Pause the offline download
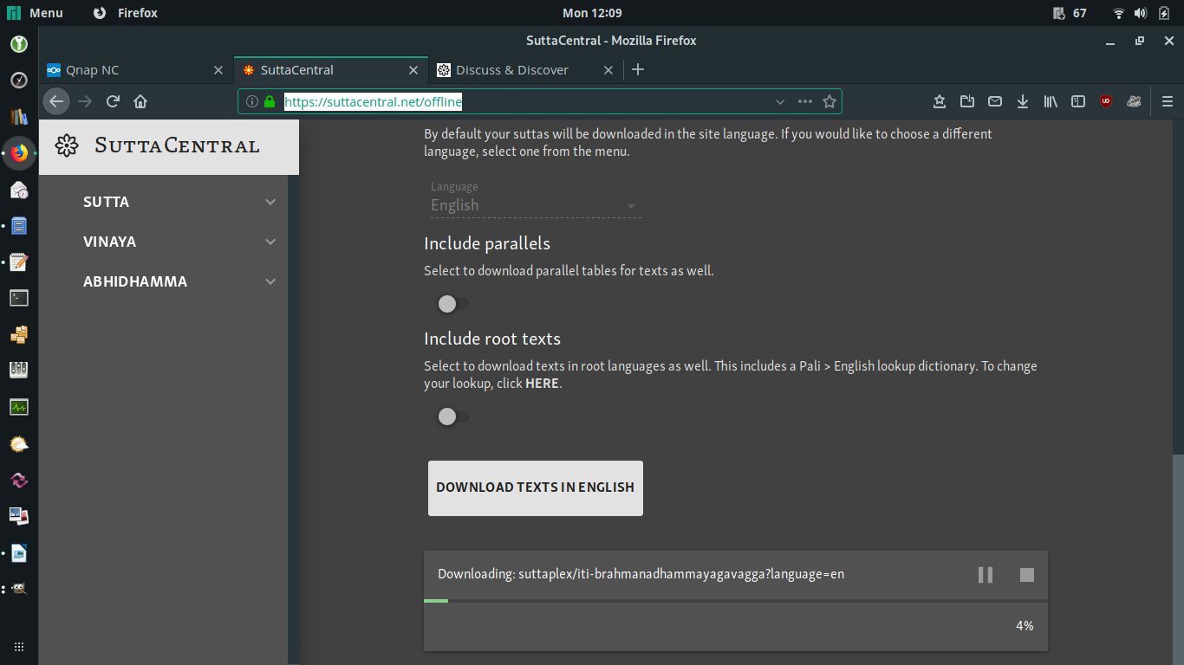This screenshot has height=665, width=1184. tap(986, 575)
